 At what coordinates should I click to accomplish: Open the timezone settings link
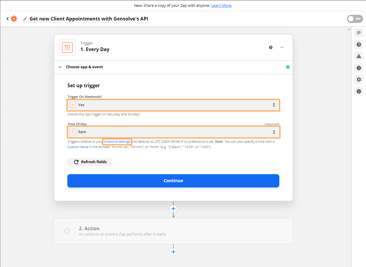117,142
